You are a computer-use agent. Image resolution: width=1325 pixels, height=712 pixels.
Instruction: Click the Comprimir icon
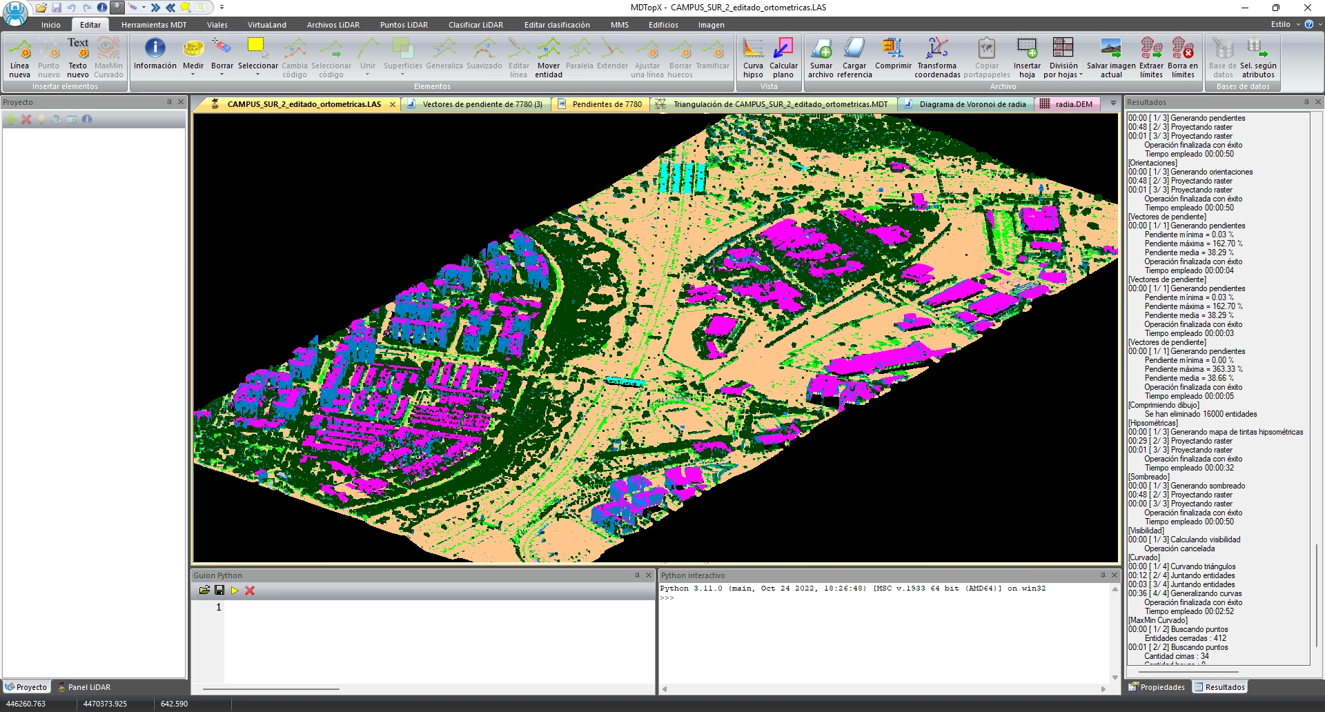(x=893, y=48)
